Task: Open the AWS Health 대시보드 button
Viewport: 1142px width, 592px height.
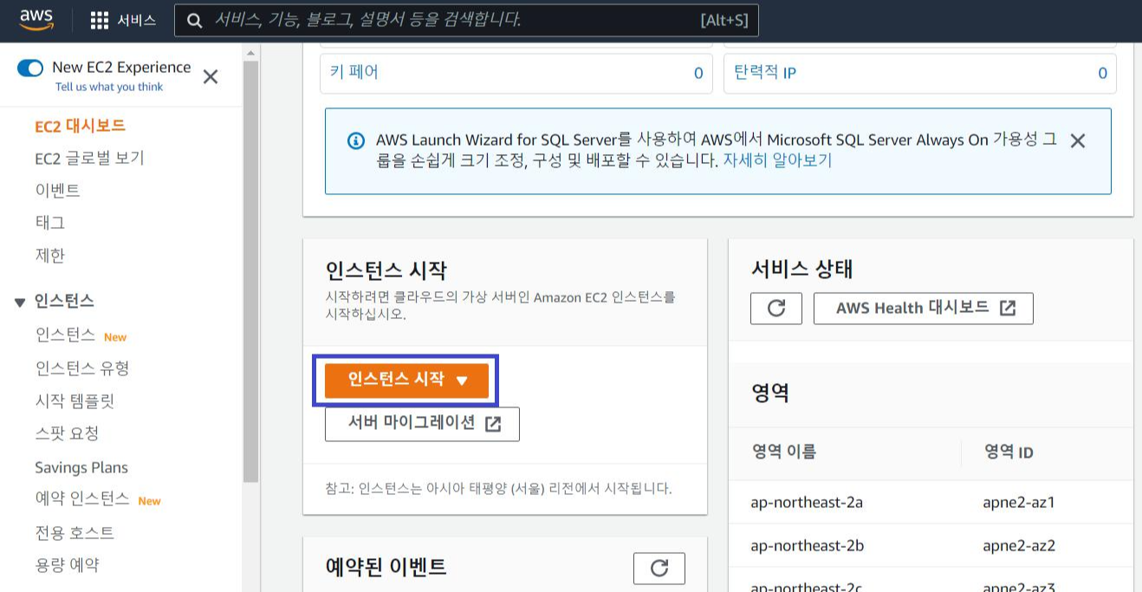Action: 924,308
